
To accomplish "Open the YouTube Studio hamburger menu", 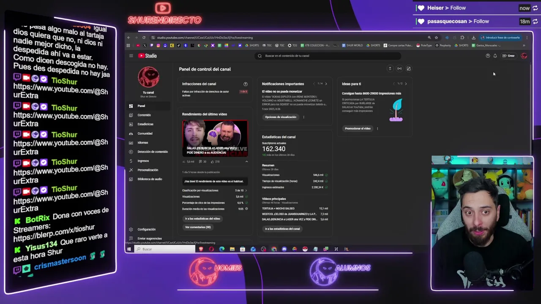I will pyautogui.click(x=131, y=56).
